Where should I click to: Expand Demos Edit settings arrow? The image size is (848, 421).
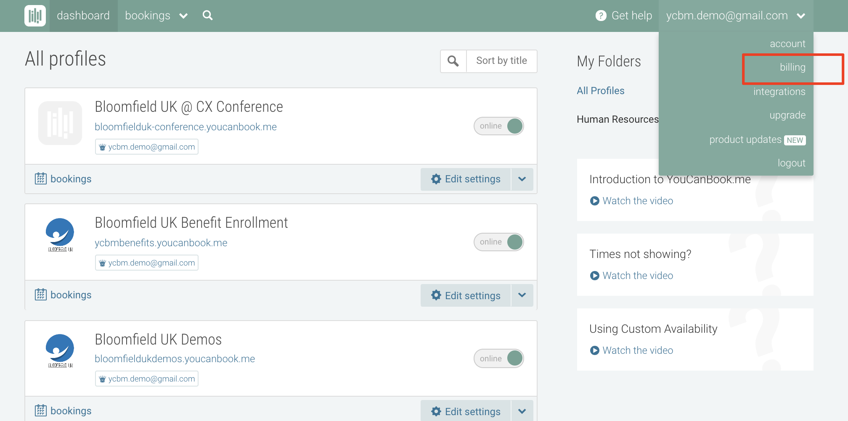point(522,411)
